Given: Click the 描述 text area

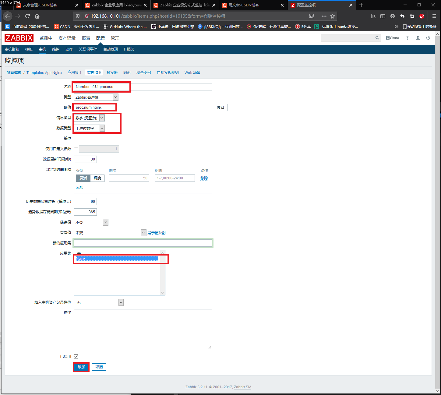Looking at the screenshot, I should [143, 329].
